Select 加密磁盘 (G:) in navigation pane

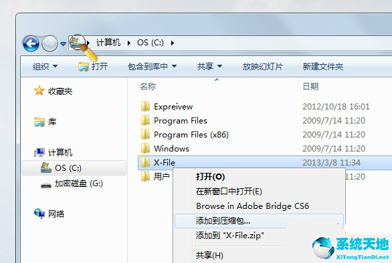pyautogui.click(x=79, y=184)
